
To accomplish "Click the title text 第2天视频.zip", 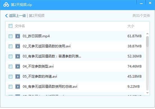I will click(21, 5).
